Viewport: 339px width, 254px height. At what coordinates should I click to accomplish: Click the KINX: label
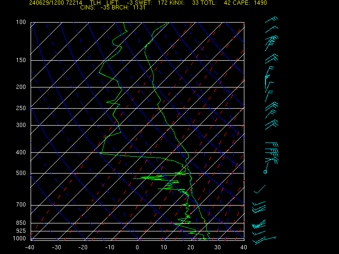[177, 3]
